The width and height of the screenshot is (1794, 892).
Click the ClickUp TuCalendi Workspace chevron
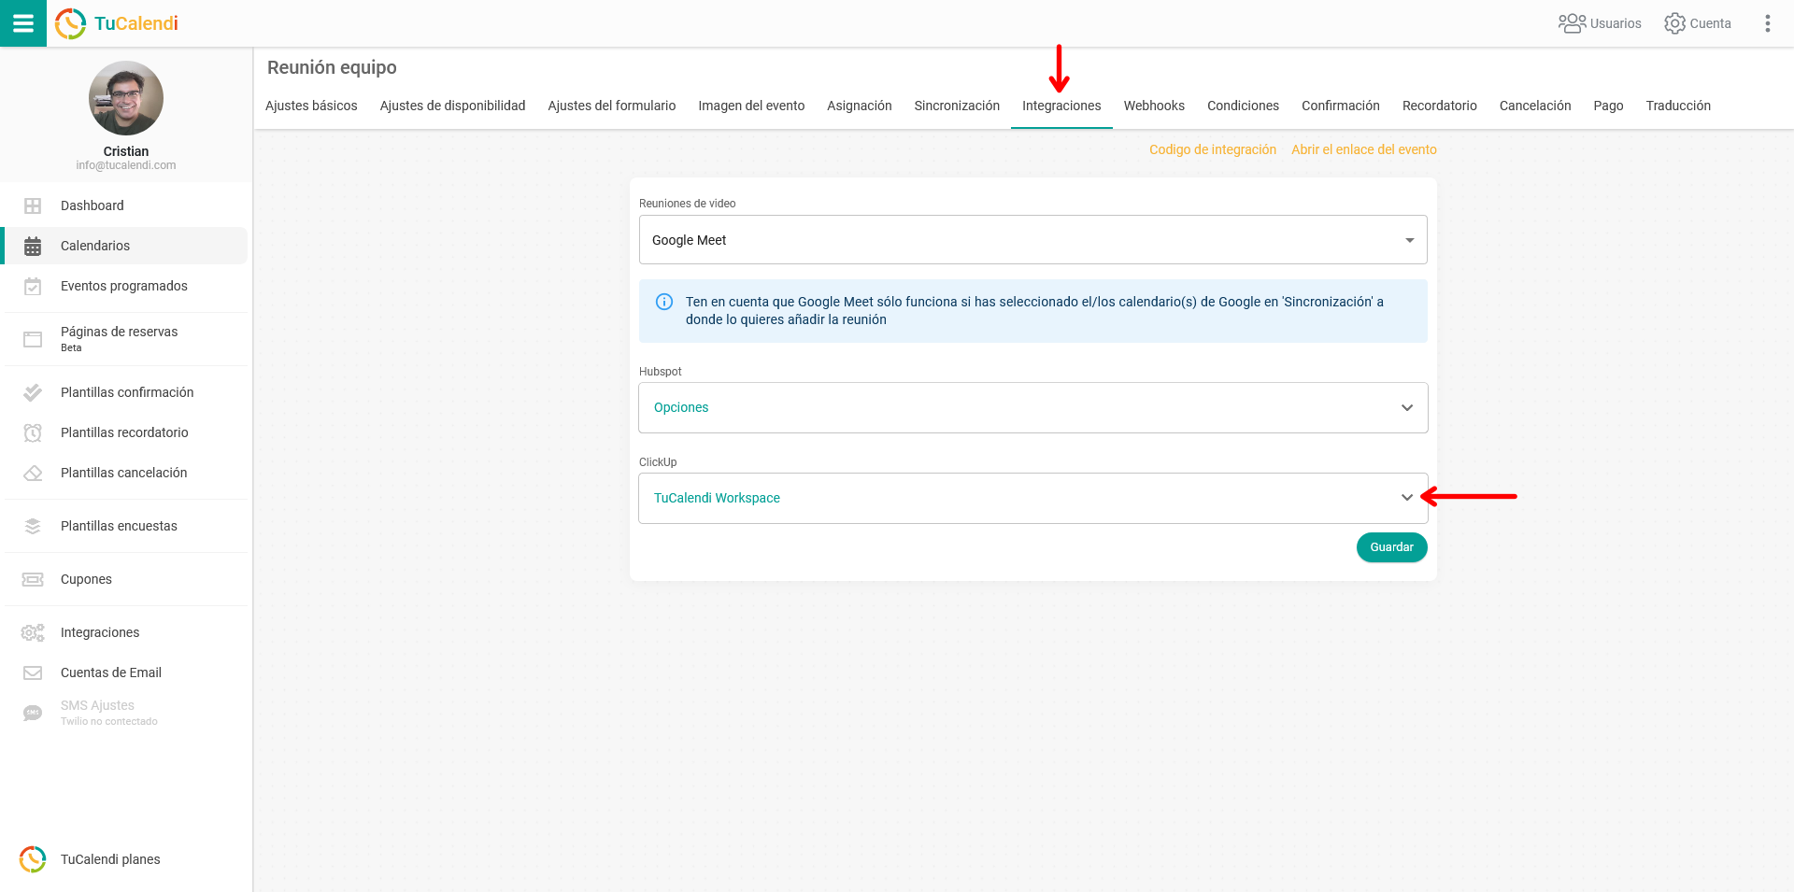pos(1407,498)
